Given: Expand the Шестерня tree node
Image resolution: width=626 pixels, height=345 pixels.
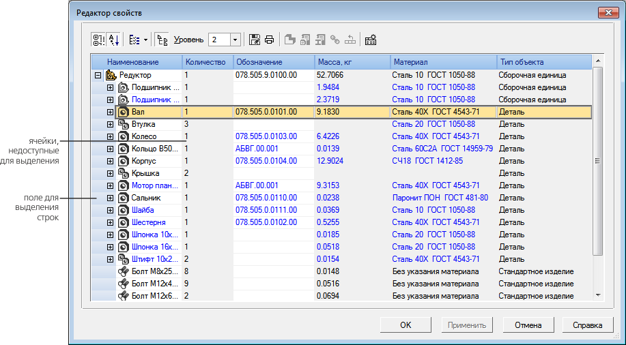Looking at the screenshot, I should coord(110,222).
